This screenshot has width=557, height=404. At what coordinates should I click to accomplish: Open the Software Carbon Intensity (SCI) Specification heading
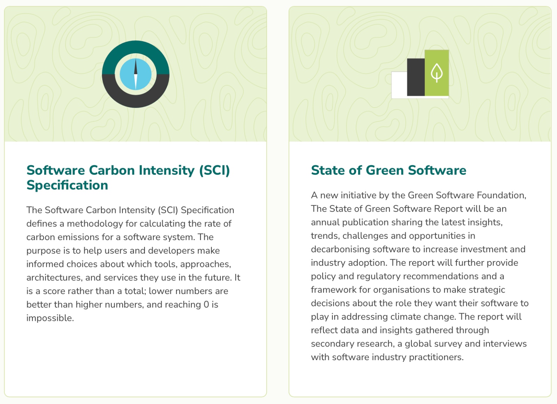point(128,177)
